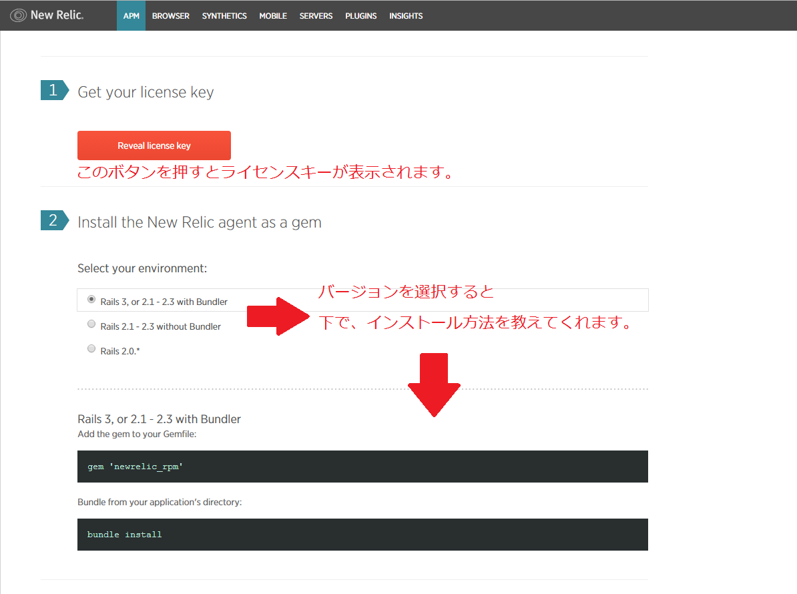Click the bundle install code block
The height and width of the screenshot is (594, 797).
362,535
